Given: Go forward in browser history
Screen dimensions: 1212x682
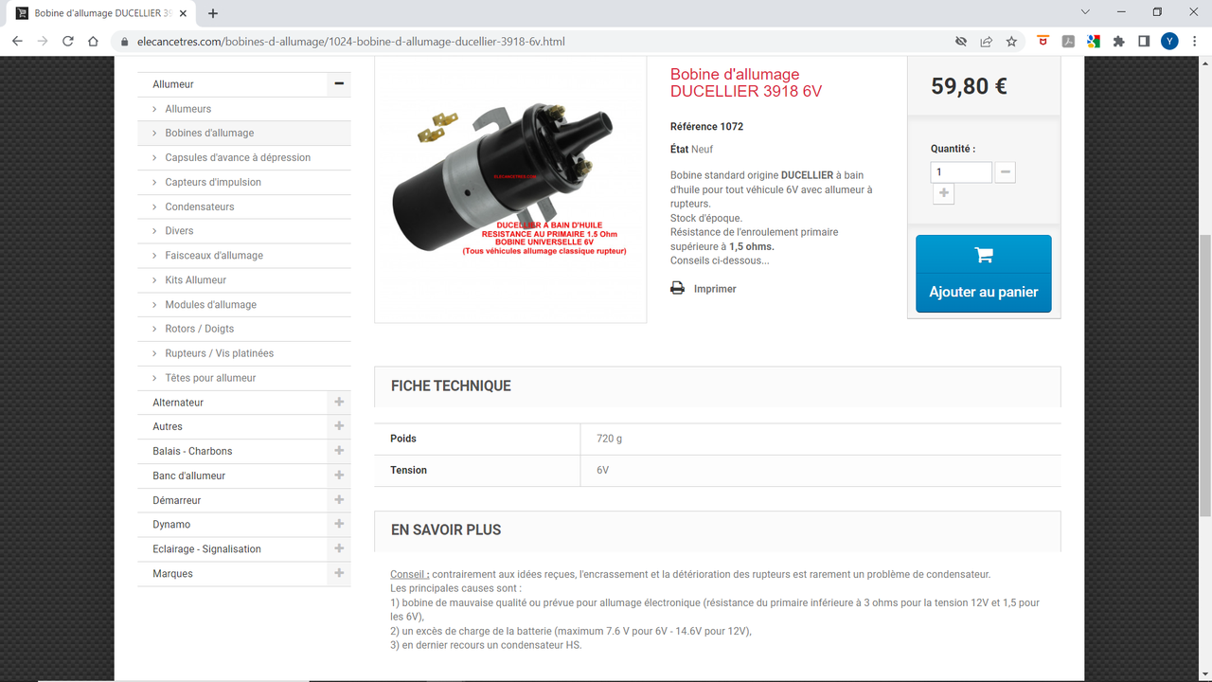Looking at the screenshot, I should pyautogui.click(x=43, y=42).
